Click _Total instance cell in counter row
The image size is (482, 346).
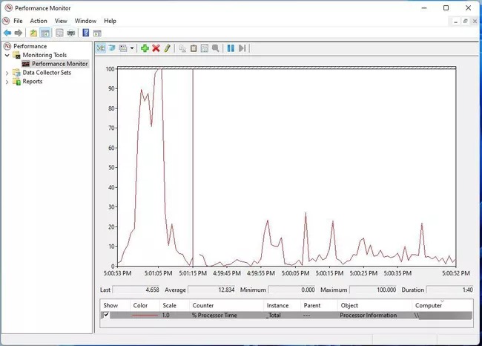click(x=274, y=316)
